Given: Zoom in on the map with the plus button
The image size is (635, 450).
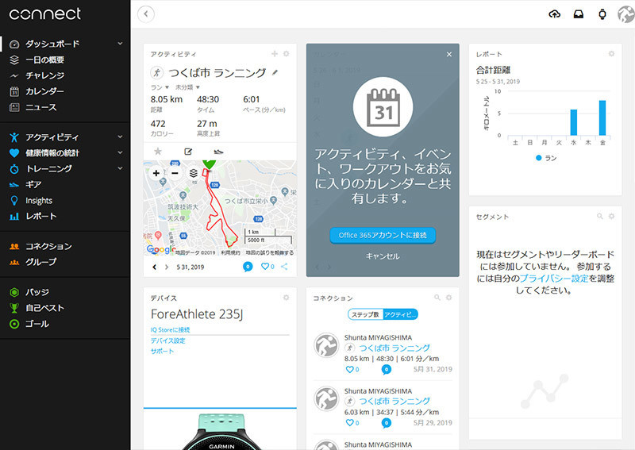Looking at the screenshot, I should (156, 173).
